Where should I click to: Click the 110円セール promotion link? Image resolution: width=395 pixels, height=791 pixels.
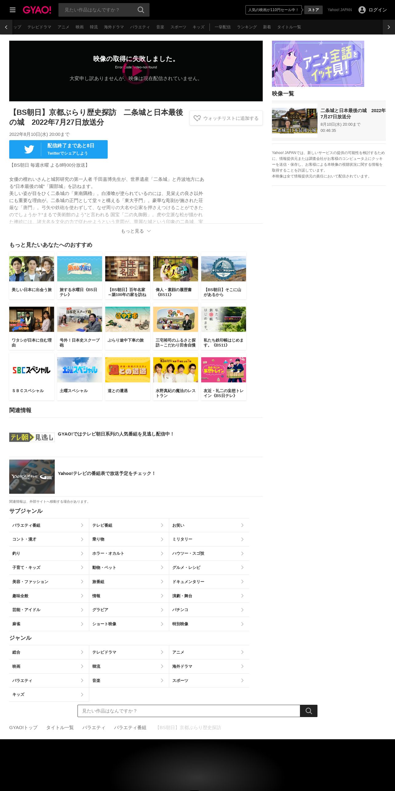point(273,10)
